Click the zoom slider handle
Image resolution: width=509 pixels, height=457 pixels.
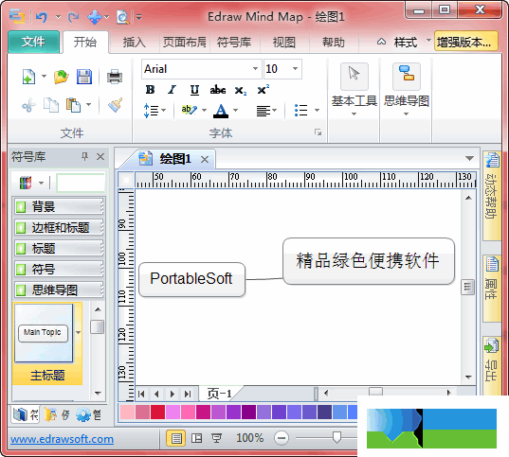[x=336, y=437]
